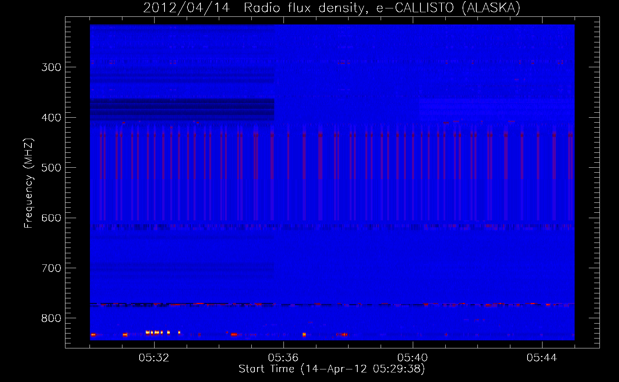Click the 'Start Time (14-Apr-12 05:29:38)' label
Screen dimensions: 619x382
pyautogui.click(x=332, y=369)
